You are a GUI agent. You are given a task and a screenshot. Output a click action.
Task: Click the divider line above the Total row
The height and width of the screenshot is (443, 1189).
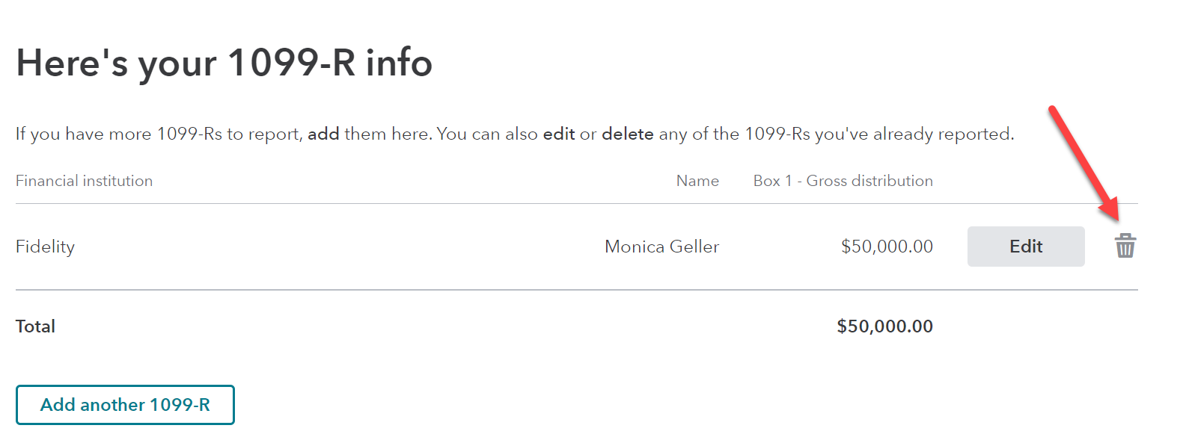coord(576,290)
